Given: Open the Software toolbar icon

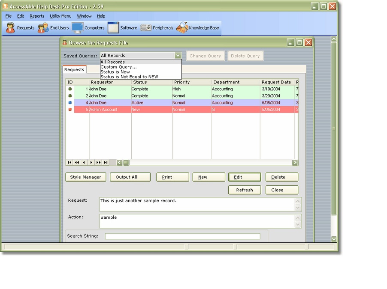Looking at the screenshot, I should pyautogui.click(x=113, y=27).
